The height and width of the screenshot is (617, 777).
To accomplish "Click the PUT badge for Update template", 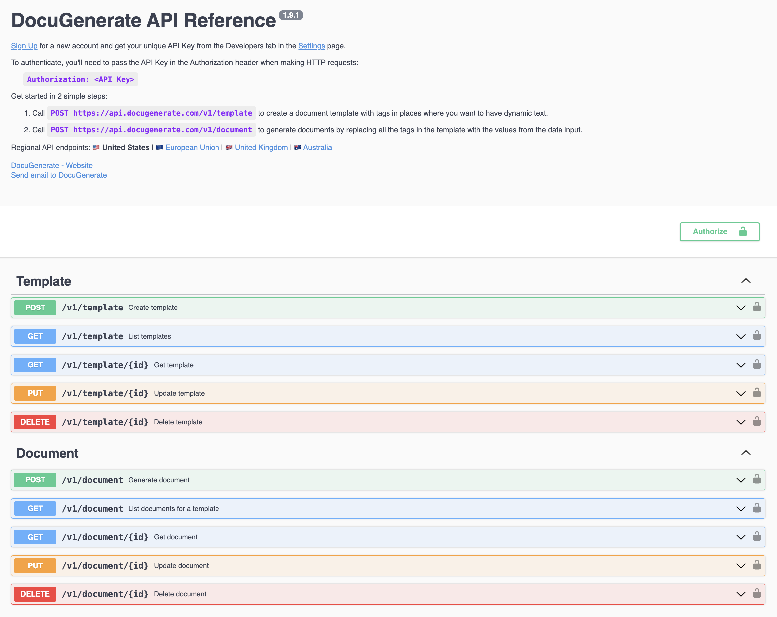I will [35, 393].
